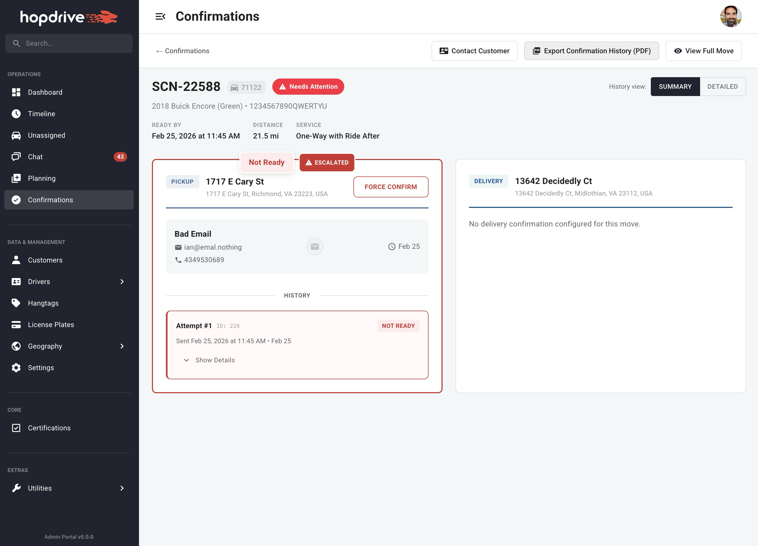Viewport: 758px width, 546px height.
Task: Expand the Geography submenu chevron
Action: (122, 346)
